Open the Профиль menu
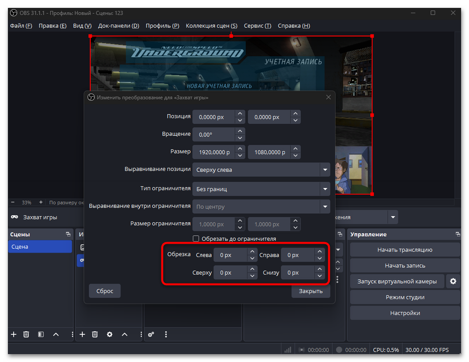The width and height of the screenshot is (469, 362). pyautogui.click(x=162, y=26)
